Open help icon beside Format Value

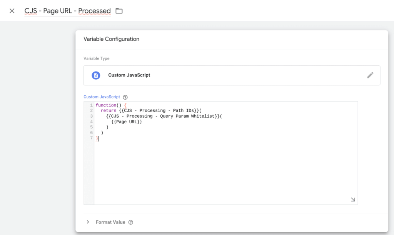click(131, 222)
